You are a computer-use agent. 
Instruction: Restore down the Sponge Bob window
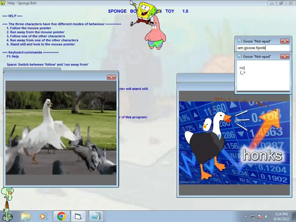click(x=281, y=3)
